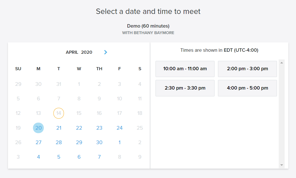Select Friday April 24

[119, 128]
